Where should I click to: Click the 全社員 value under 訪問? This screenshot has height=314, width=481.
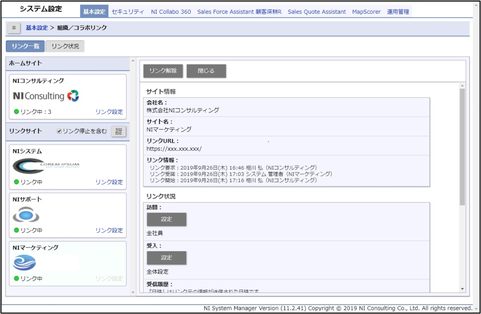click(154, 233)
